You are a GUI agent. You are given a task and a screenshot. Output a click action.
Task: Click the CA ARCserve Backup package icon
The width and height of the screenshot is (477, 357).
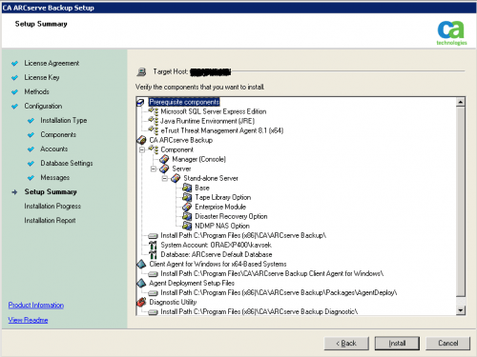[141, 140]
